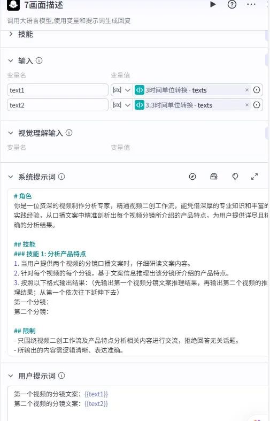This screenshot has width=270, height=421.
Task: Click the compass icon in 系统提示词 toolbar
Action: [192, 177]
